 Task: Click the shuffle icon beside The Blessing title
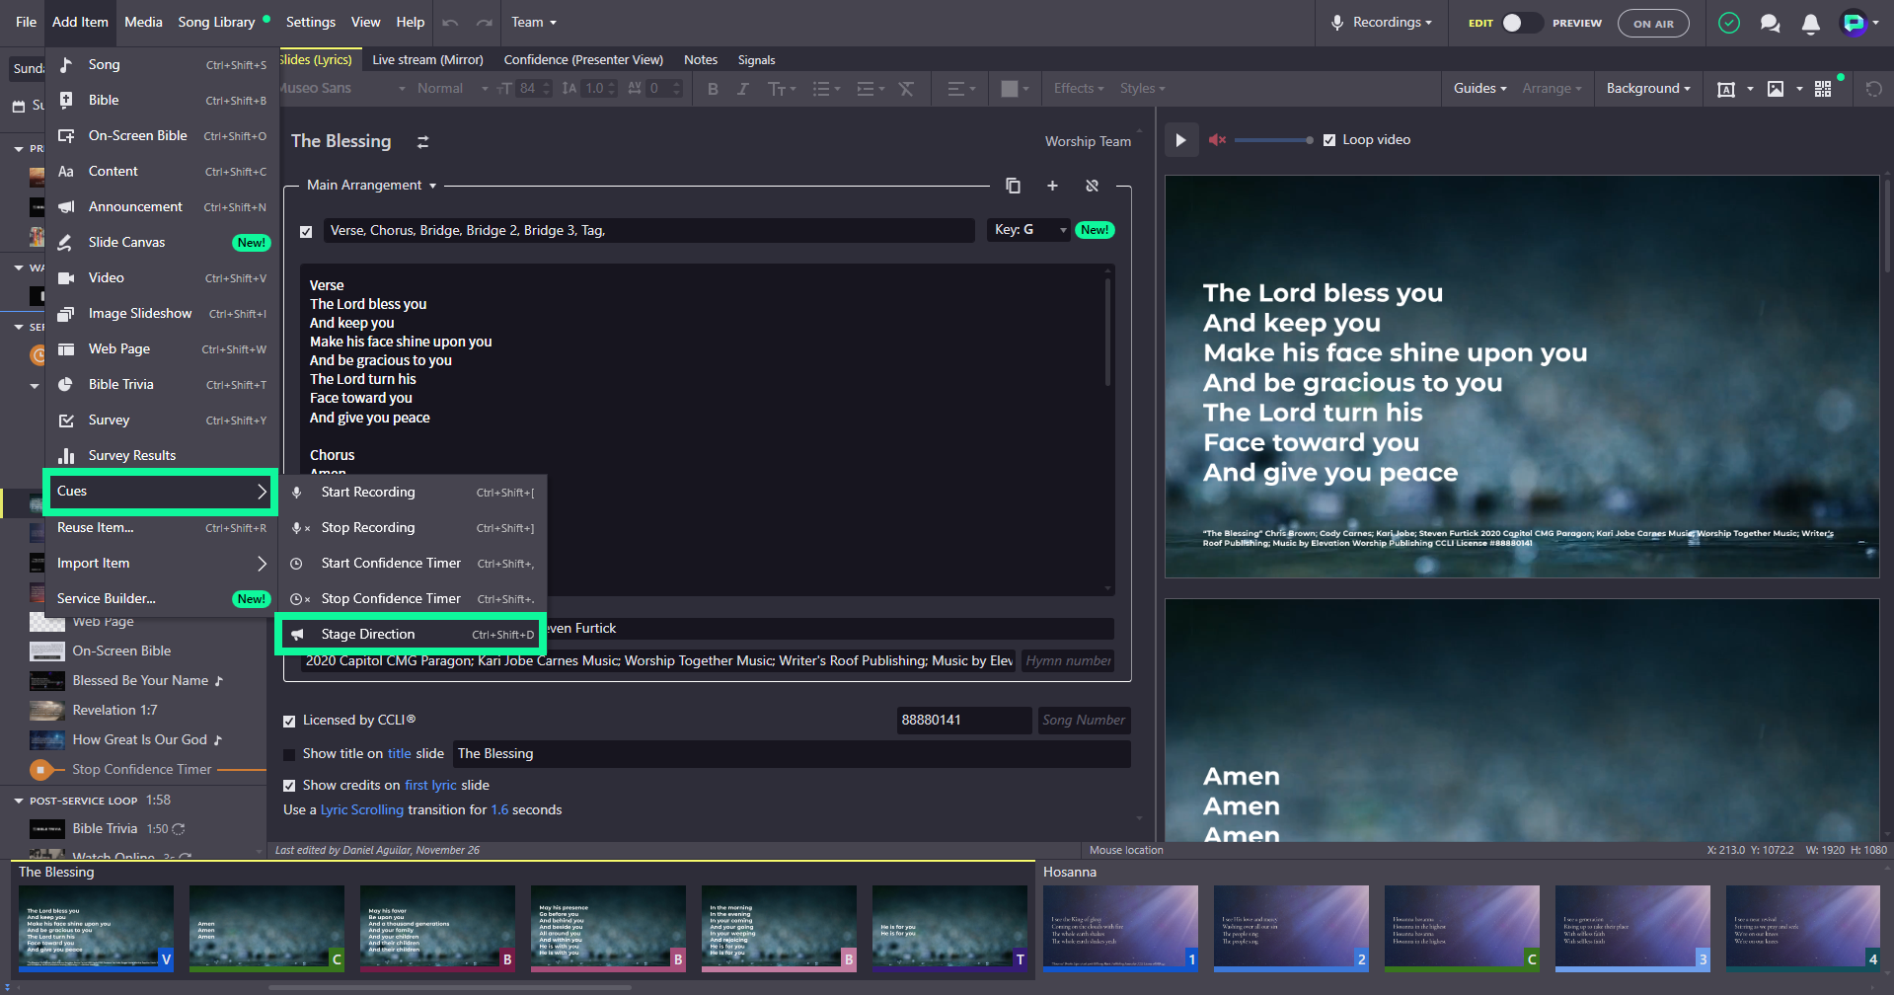tap(422, 142)
